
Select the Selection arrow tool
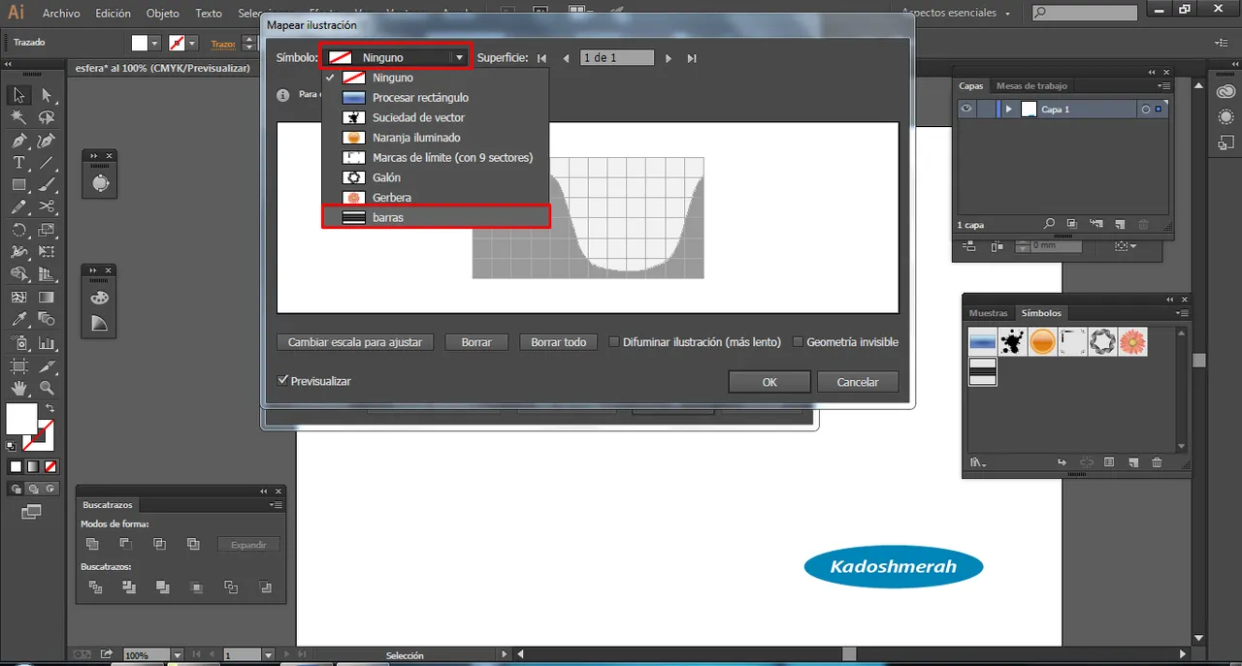click(x=18, y=95)
